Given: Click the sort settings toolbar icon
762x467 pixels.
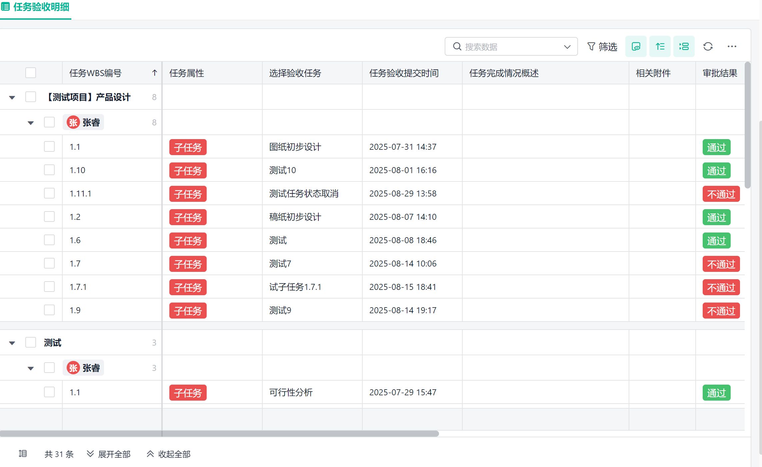Looking at the screenshot, I should pyautogui.click(x=660, y=46).
